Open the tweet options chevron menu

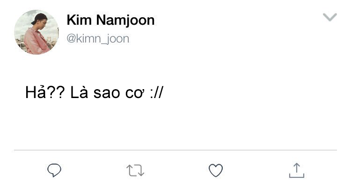click(x=330, y=18)
